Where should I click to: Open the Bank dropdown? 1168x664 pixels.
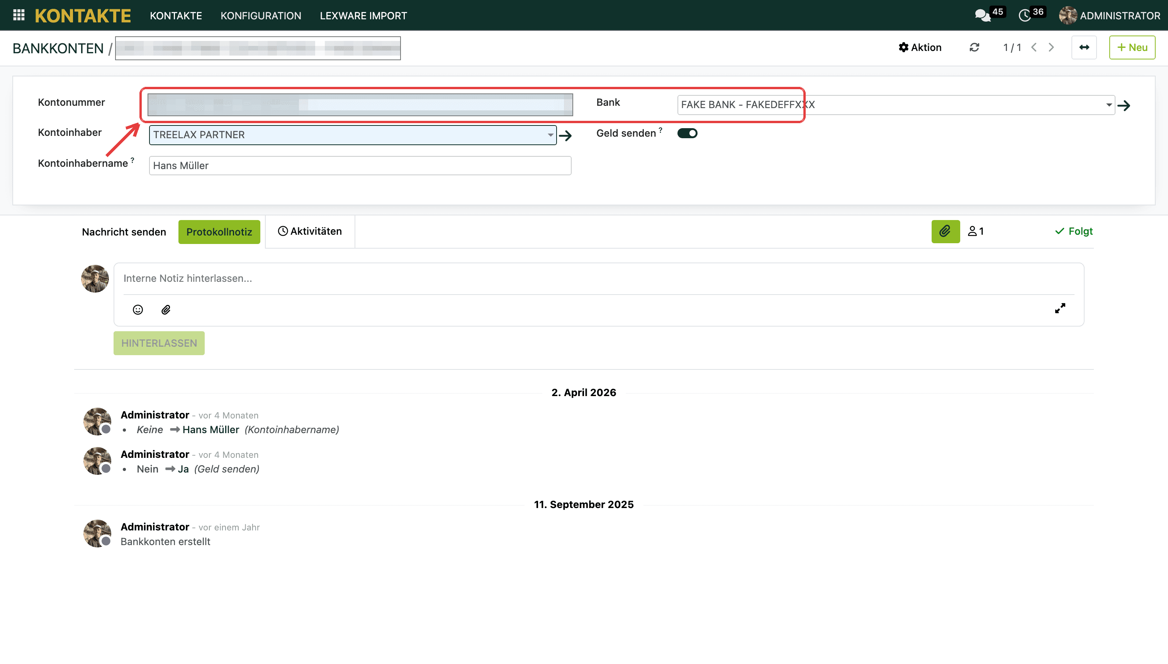(1109, 105)
